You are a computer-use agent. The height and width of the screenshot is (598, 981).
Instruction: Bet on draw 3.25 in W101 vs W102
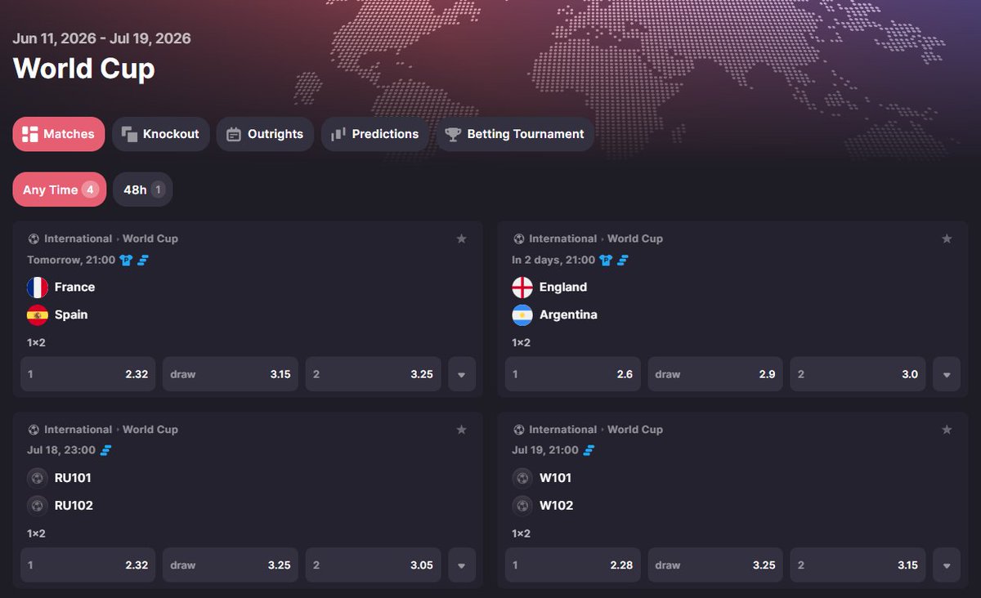[715, 565]
